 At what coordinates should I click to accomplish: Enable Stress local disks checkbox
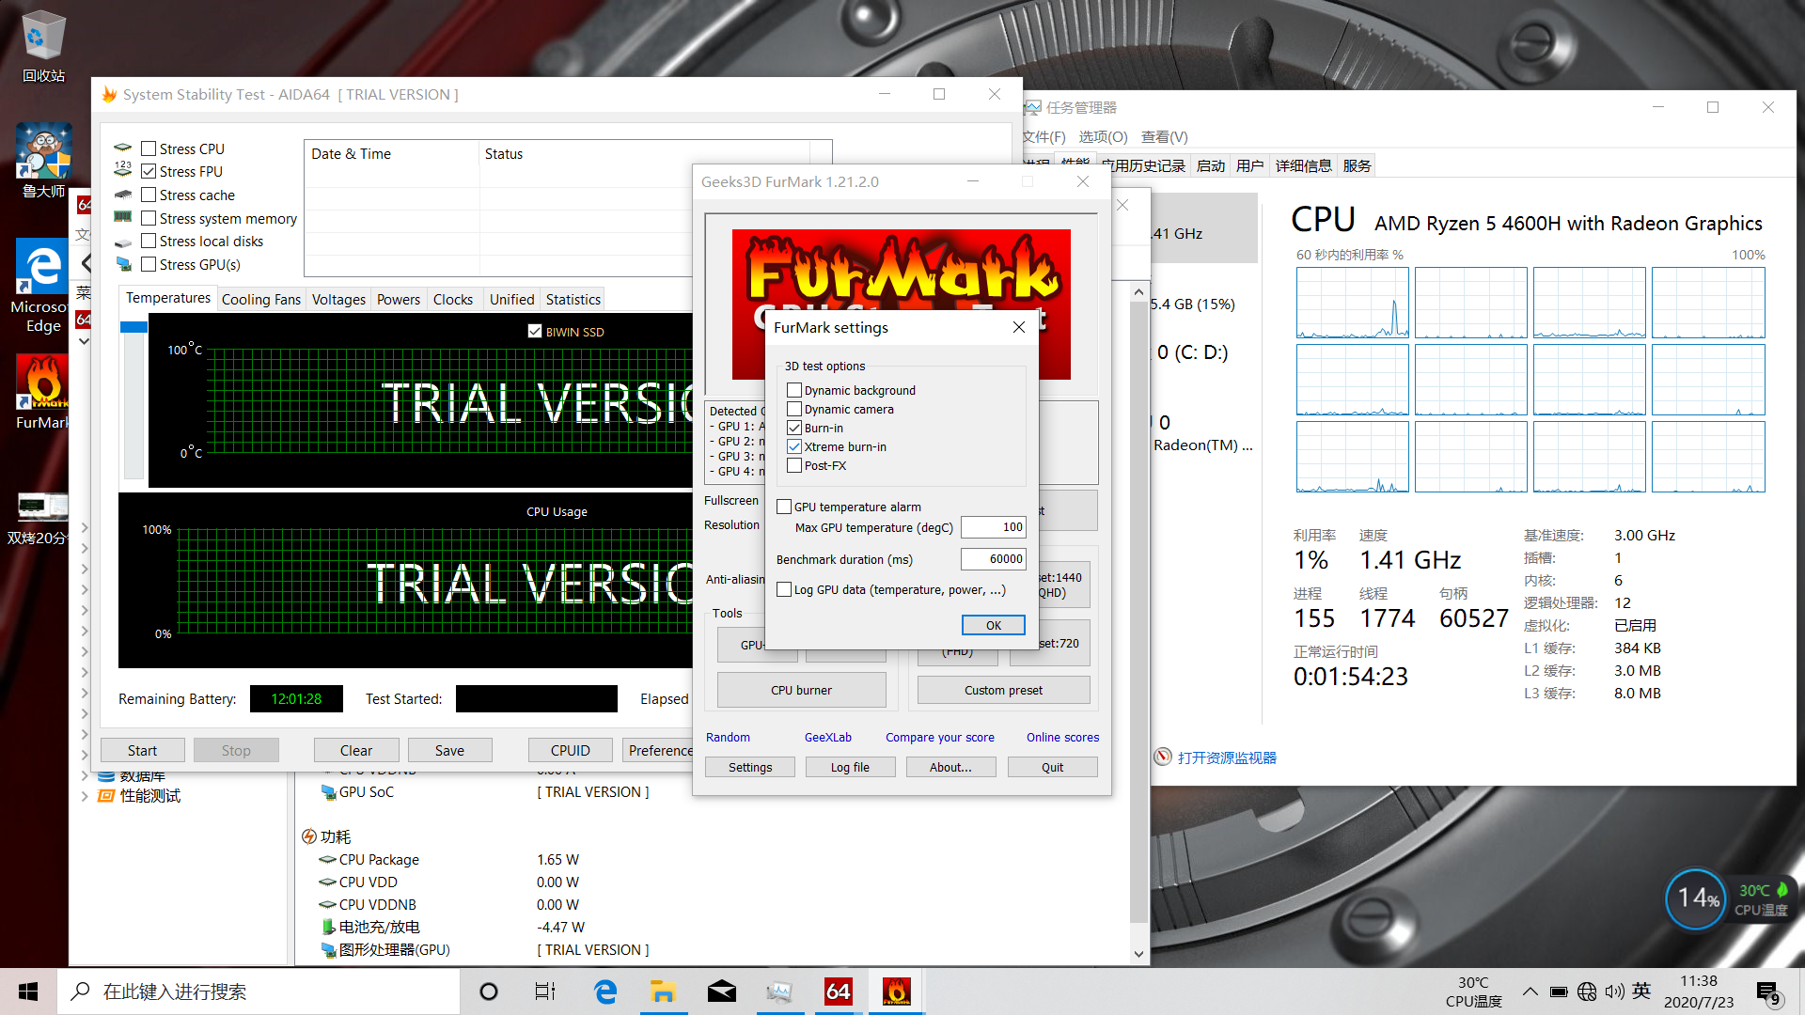149,241
